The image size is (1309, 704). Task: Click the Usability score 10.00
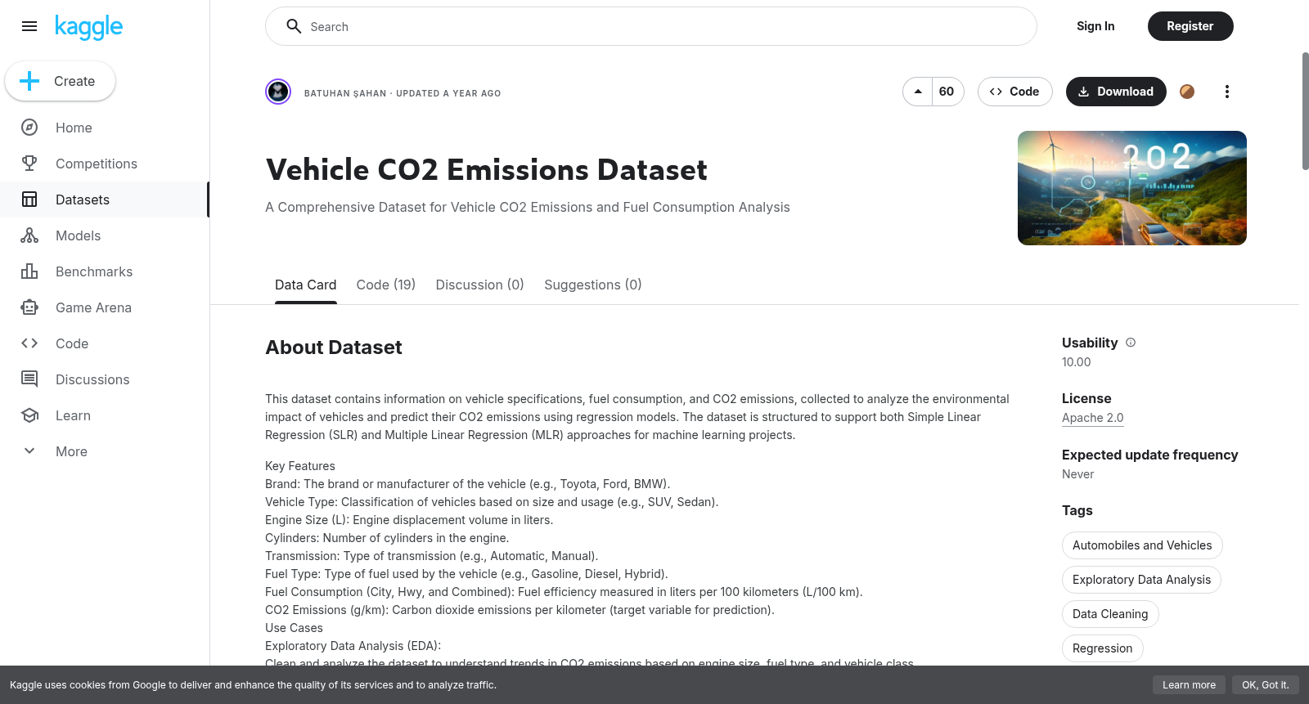point(1077,362)
